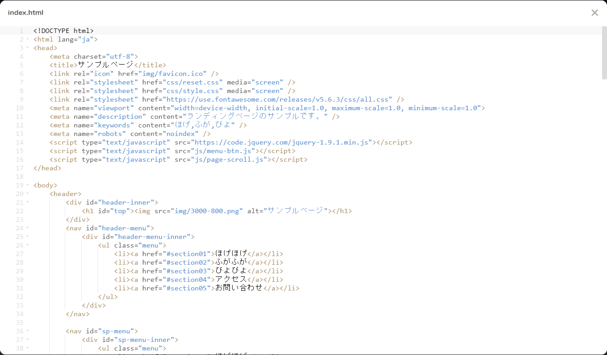Collapse the body tag fold arrow

tap(28, 185)
